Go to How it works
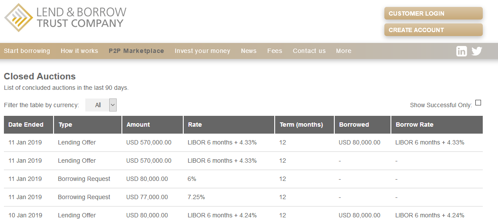The width and height of the screenshot is (498, 223). pyautogui.click(x=79, y=51)
